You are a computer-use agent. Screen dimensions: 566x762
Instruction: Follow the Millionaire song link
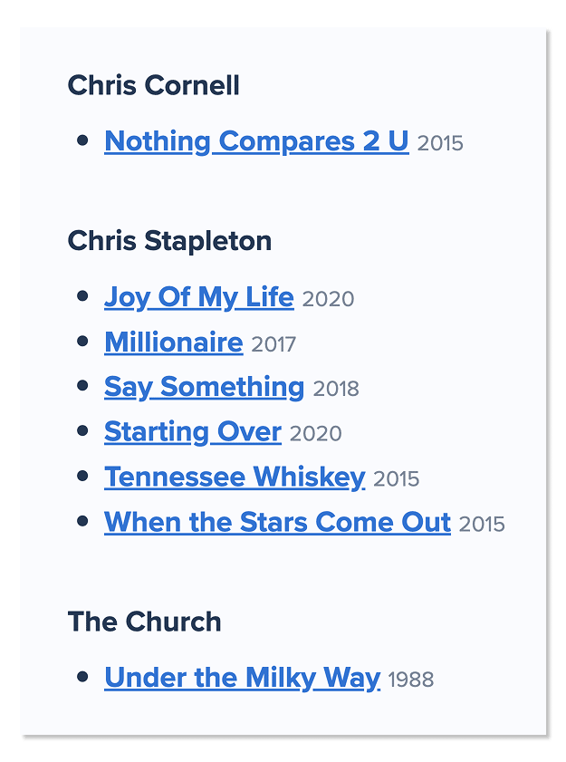[174, 342]
